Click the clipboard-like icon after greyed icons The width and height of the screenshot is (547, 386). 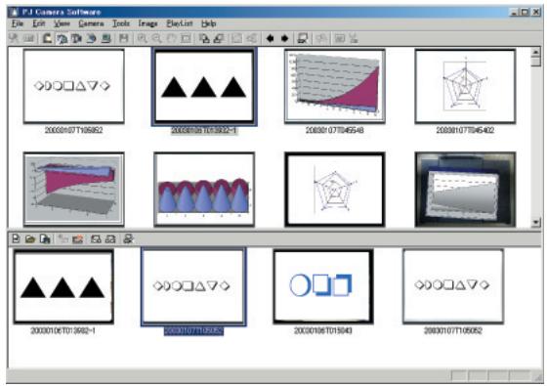click(x=47, y=38)
